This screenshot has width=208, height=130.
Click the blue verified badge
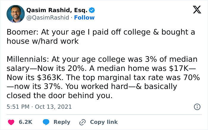[92, 10]
